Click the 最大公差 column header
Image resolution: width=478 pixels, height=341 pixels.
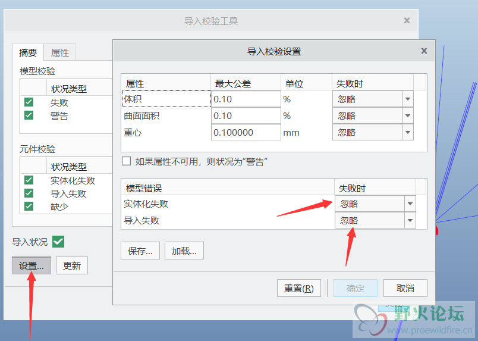[x=246, y=83]
